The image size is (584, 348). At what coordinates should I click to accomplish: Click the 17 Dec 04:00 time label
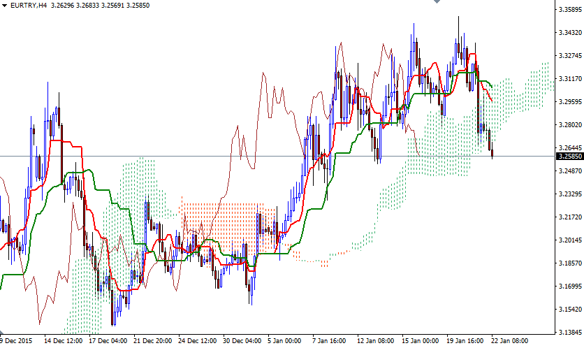108,341
